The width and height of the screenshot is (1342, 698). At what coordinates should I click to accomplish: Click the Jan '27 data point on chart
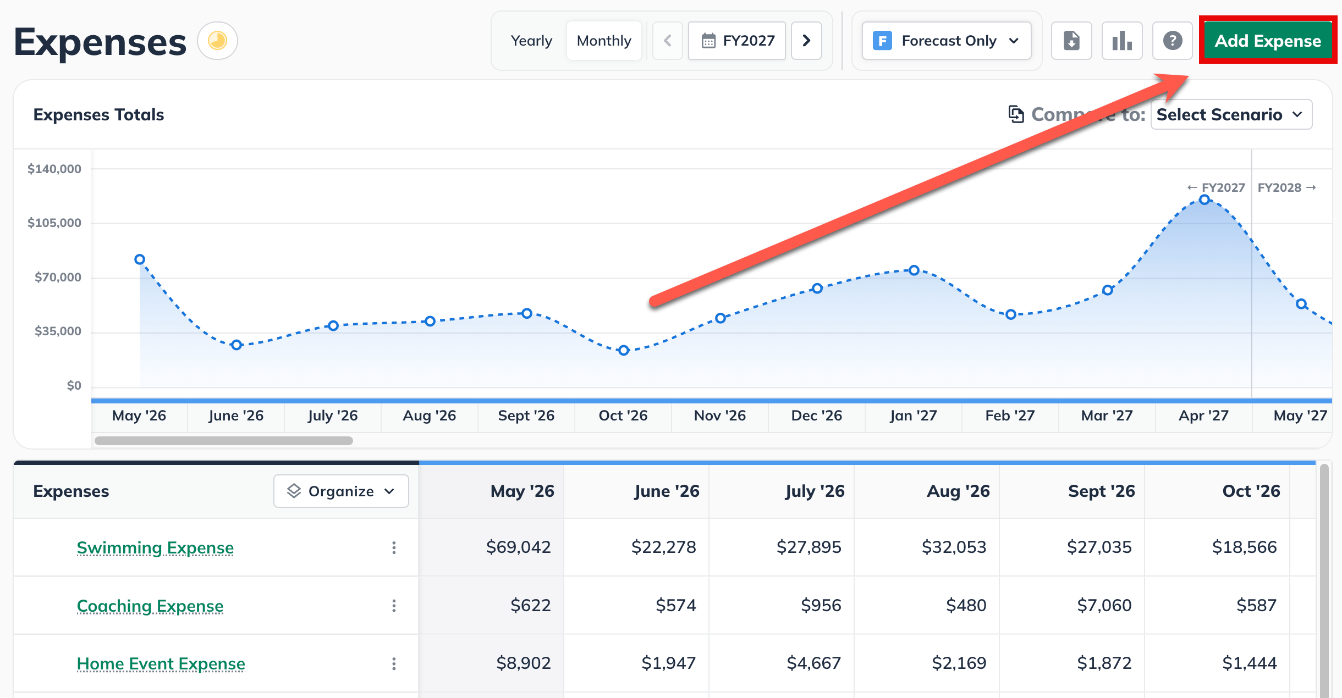(914, 270)
